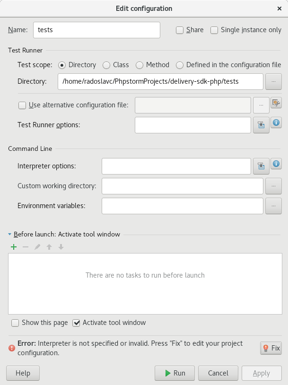The height and width of the screenshot is (385, 288).
Task: Click into the Name input field
Action: click(x=97, y=30)
